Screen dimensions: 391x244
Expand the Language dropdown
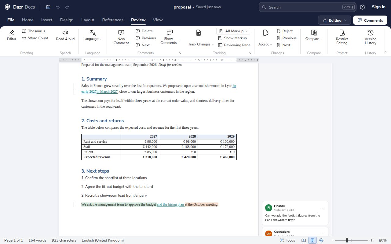93,35
